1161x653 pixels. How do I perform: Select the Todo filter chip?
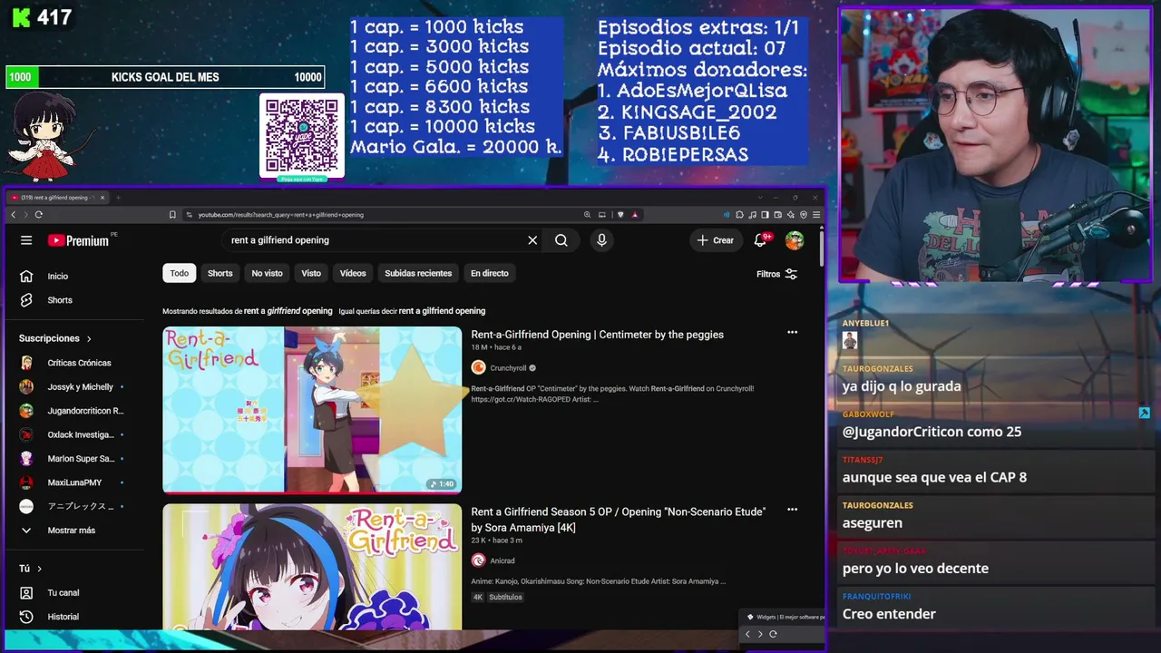click(180, 273)
